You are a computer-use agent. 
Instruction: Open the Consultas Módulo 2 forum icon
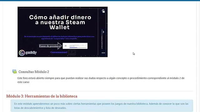click(x=15, y=72)
